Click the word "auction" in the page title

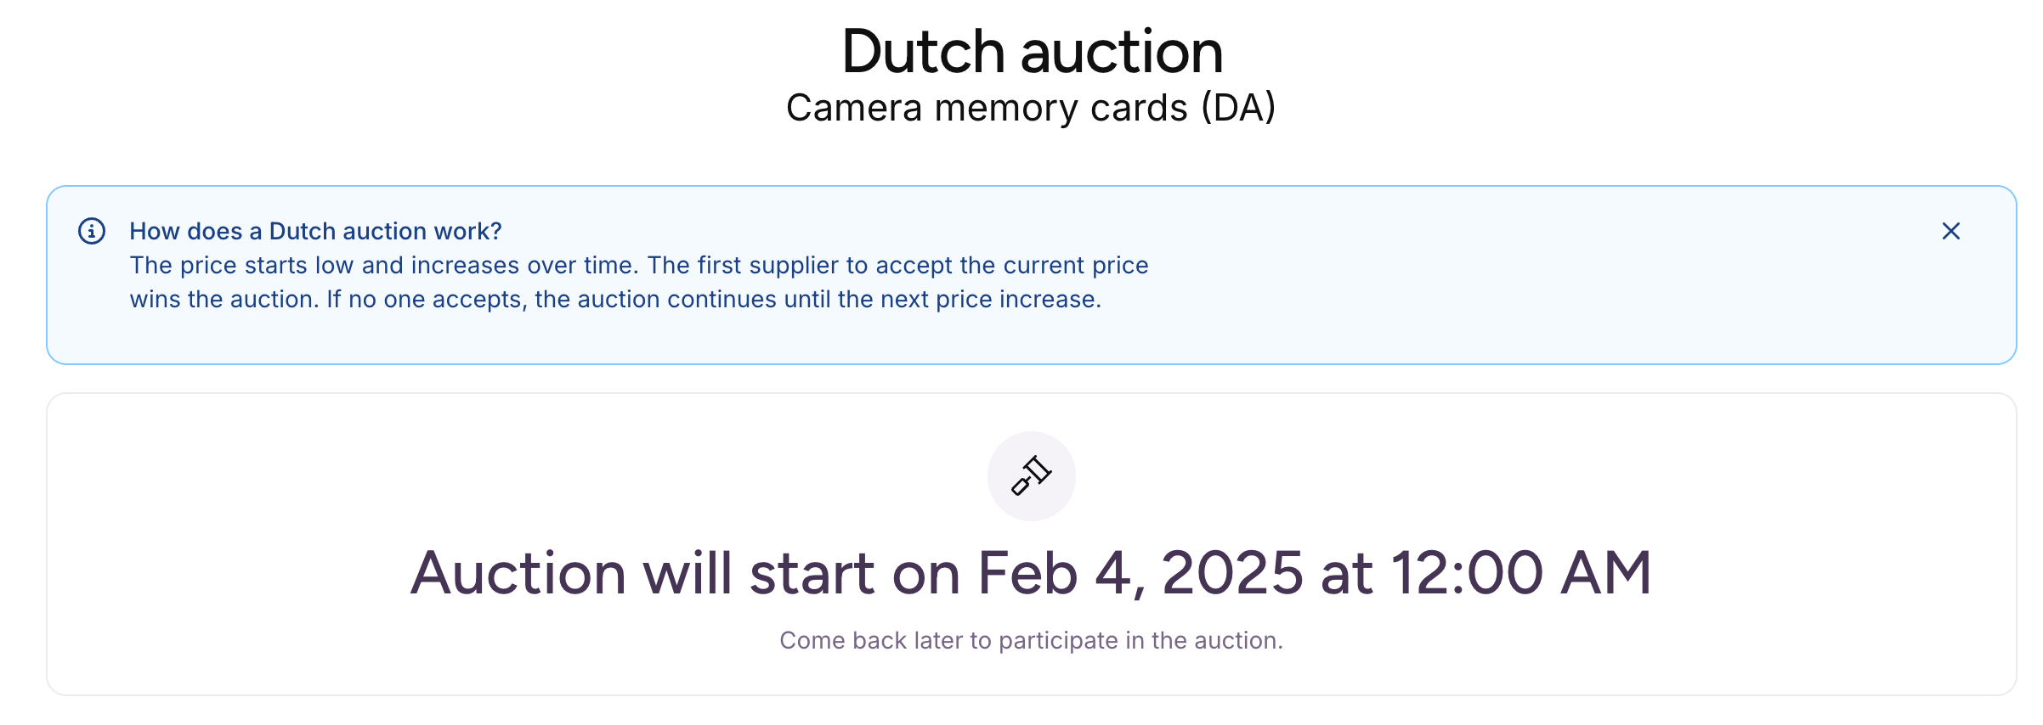point(1121,53)
